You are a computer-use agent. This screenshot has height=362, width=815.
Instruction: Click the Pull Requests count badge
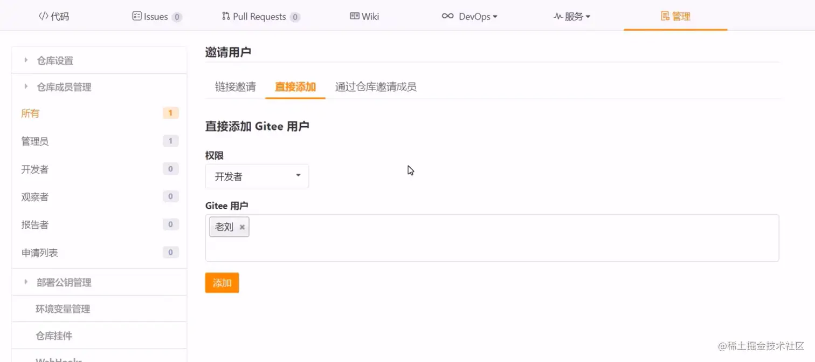295,17
